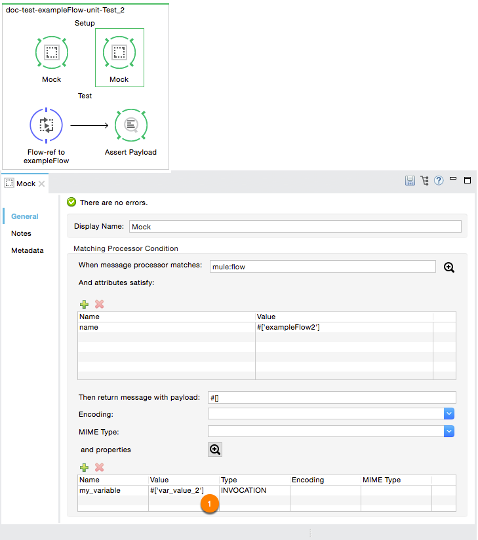Select the highlighted second Mock processor
Viewport: 478px width, 540px height.
119,53
